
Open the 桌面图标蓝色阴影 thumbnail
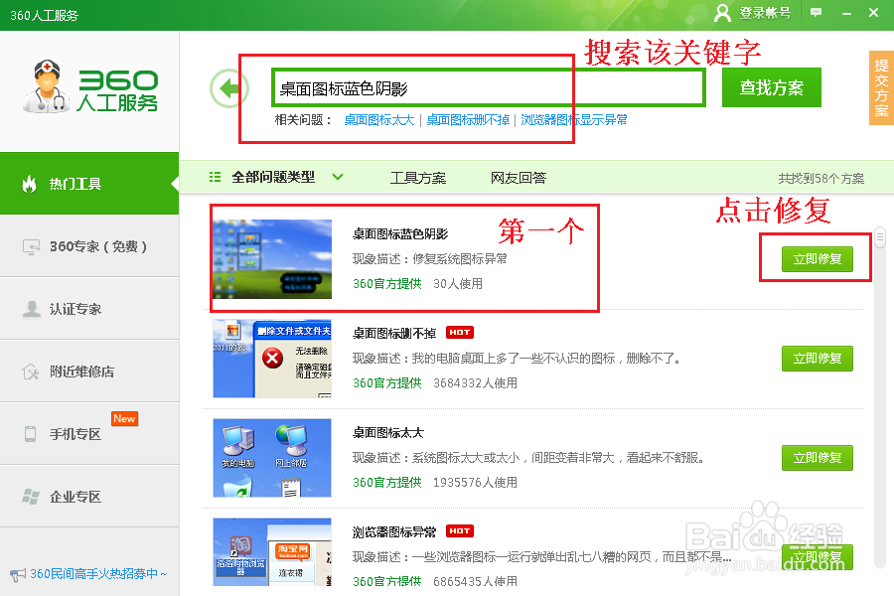(272, 259)
